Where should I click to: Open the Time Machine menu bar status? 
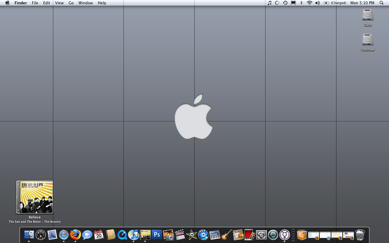coord(285,3)
